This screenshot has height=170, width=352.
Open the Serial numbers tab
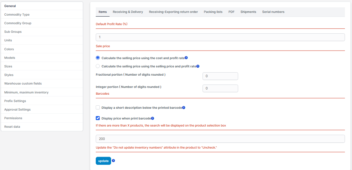click(x=273, y=12)
